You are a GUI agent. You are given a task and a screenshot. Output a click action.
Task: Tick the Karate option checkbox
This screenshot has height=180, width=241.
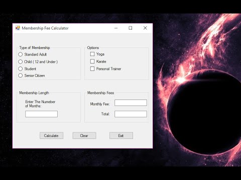pyautogui.click(x=92, y=61)
